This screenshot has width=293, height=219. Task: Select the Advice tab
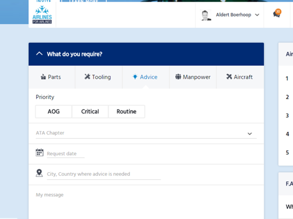[x=146, y=77]
